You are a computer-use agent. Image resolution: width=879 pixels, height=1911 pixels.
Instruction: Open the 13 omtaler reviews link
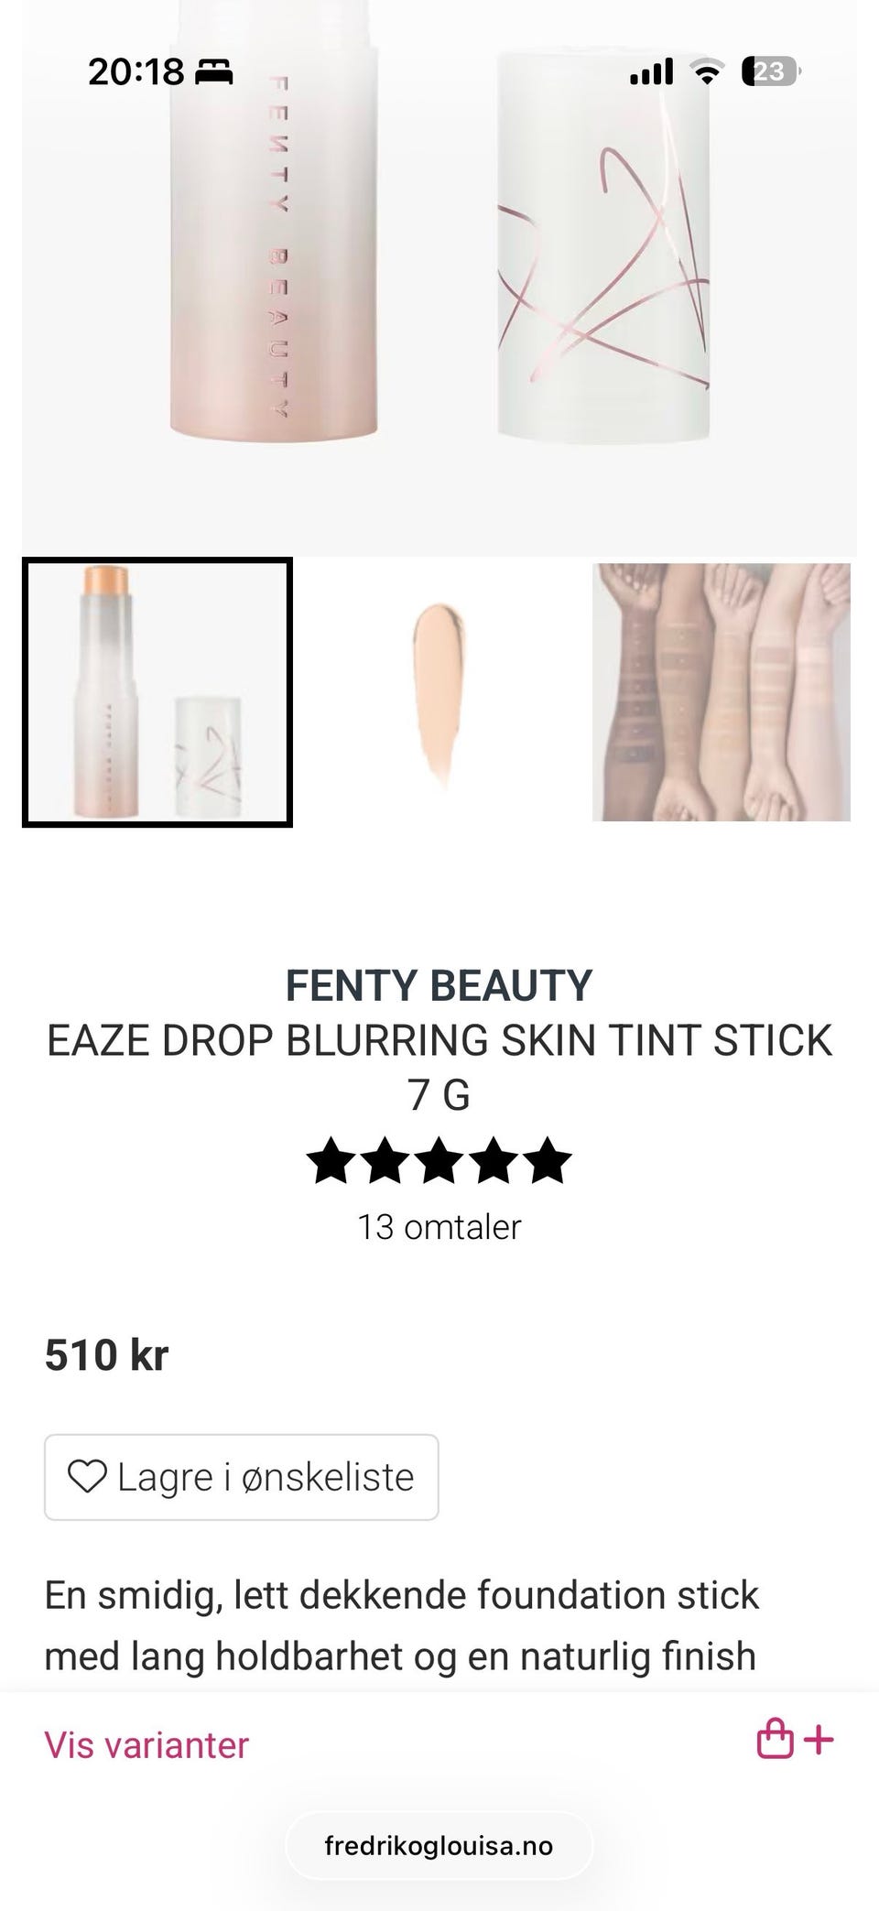click(439, 1227)
